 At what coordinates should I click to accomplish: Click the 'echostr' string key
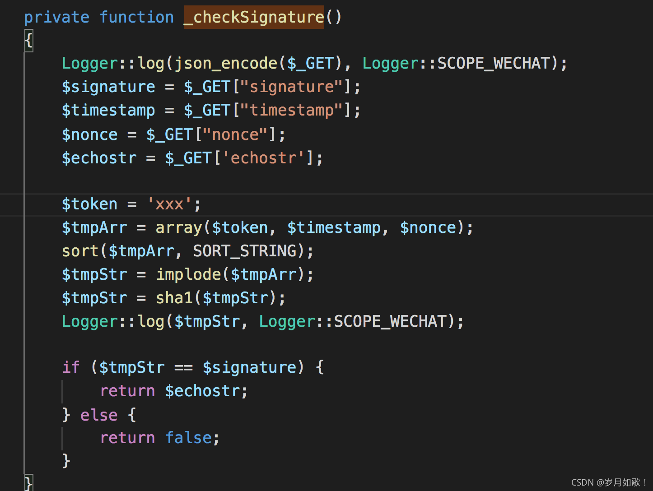point(264,158)
